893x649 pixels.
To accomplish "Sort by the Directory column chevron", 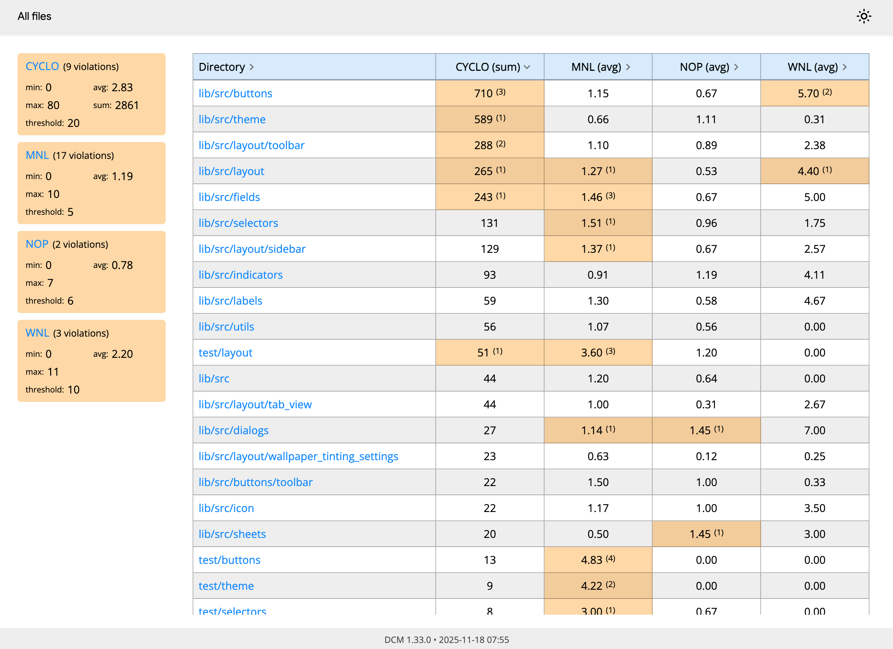I will 252,67.
